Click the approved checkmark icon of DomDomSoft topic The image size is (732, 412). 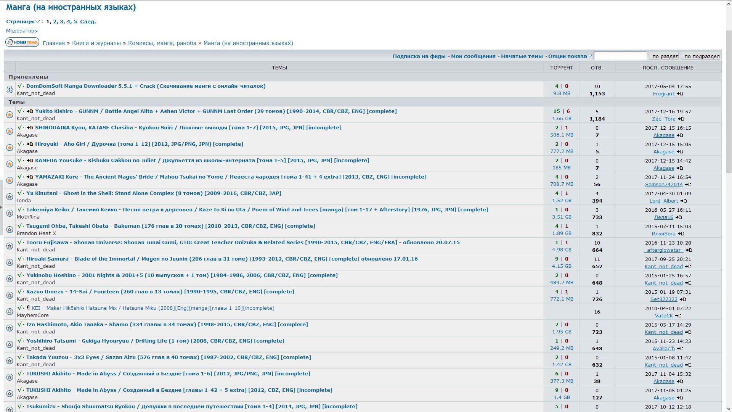pyautogui.click(x=20, y=86)
